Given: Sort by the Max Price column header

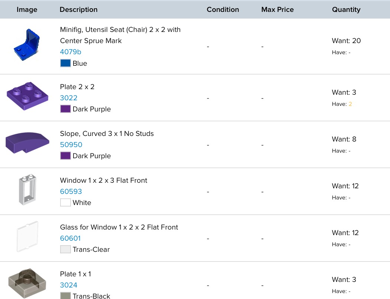Looking at the screenshot, I should click(x=277, y=9).
